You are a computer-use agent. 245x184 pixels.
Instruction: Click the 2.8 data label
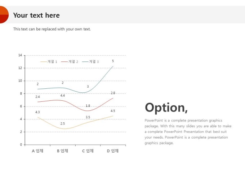tap(113, 93)
